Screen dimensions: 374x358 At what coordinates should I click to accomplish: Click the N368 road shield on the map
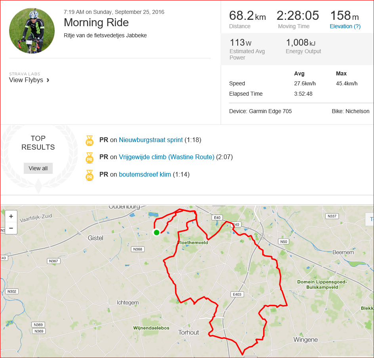[x=137, y=249]
